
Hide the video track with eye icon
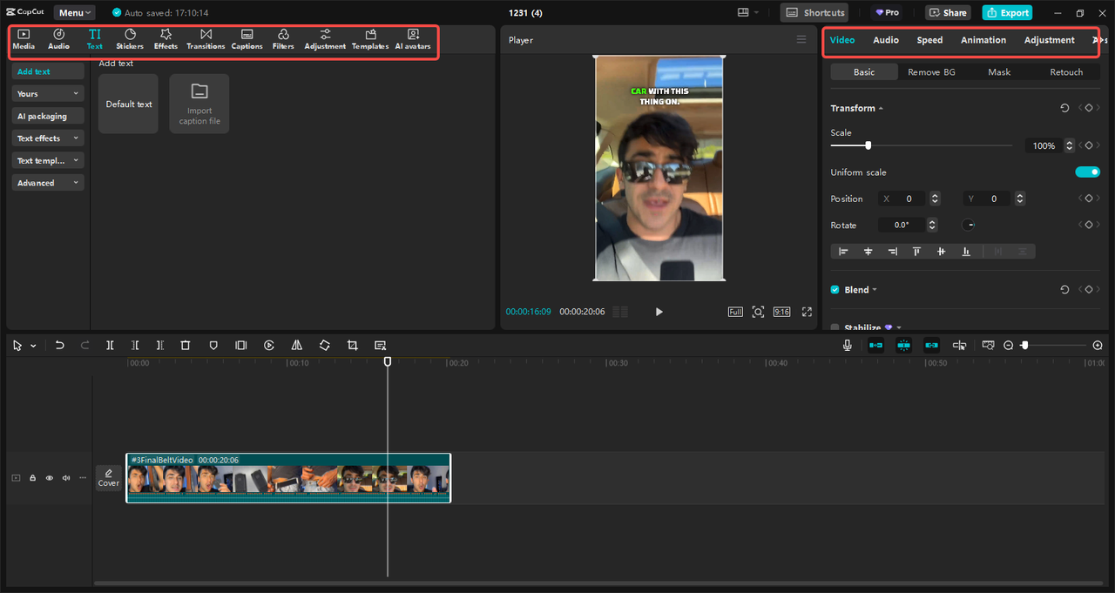click(49, 478)
